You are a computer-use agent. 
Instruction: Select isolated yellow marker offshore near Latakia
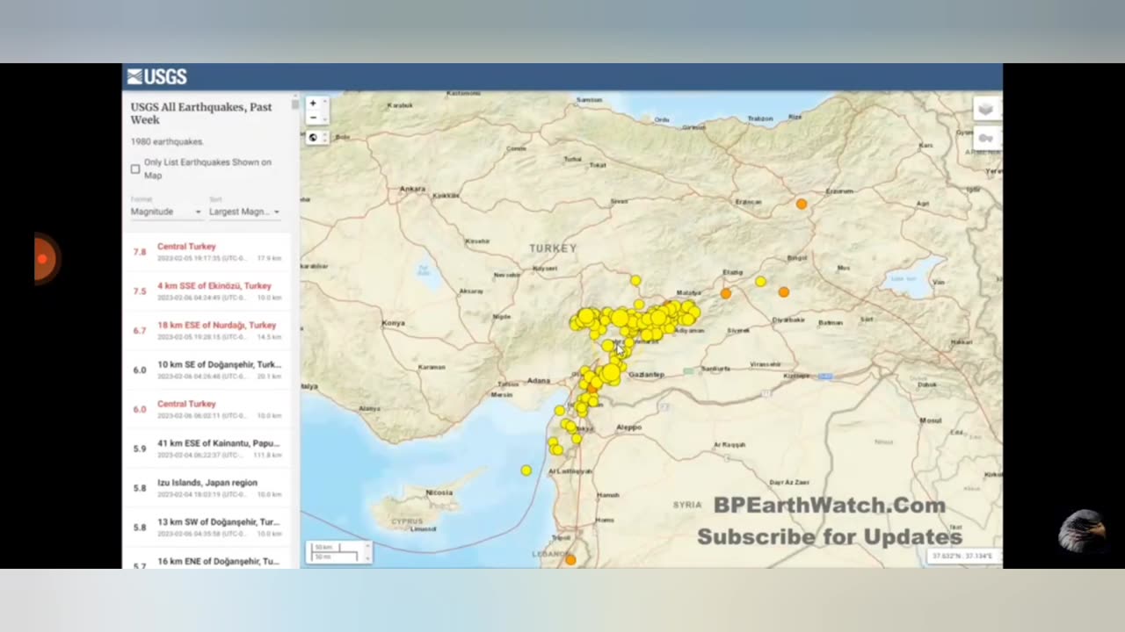coord(526,470)
